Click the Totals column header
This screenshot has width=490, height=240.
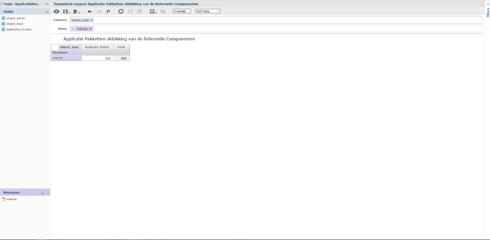pos(121,47)
